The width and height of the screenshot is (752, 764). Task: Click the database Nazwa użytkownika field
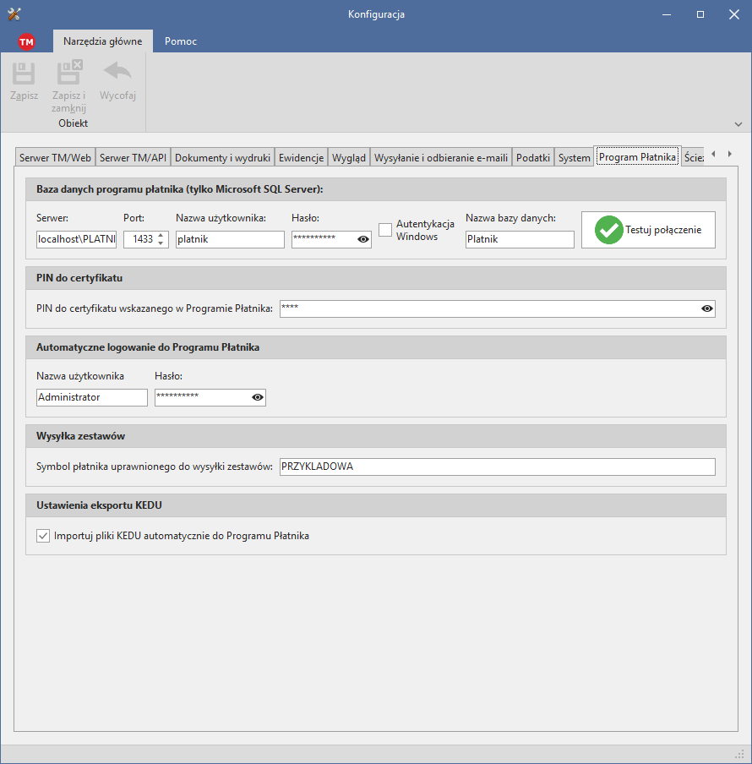click(x=230, y=239)
